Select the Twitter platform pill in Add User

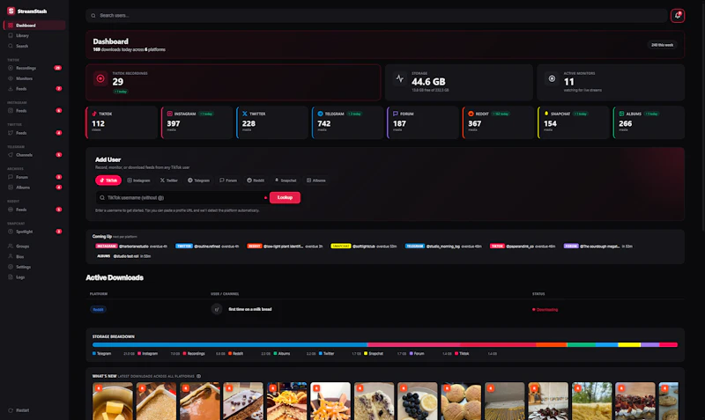[x=169, y=181]
